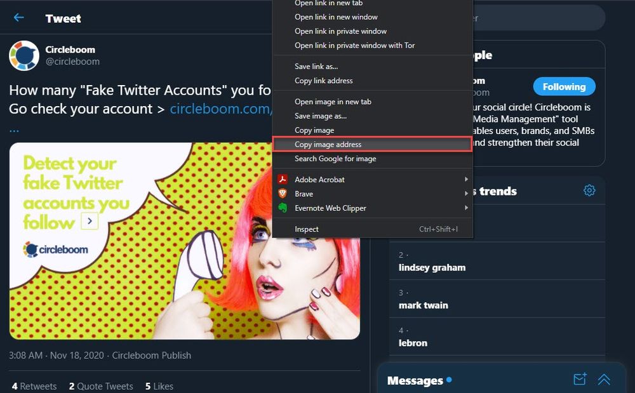Click the lindsey graham trending topic

(x=431, y=267)
